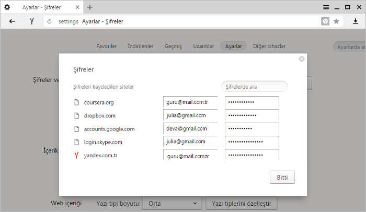Select the login.skype.com username field
The height and width of the screenshot is (212, 366).
190,142
